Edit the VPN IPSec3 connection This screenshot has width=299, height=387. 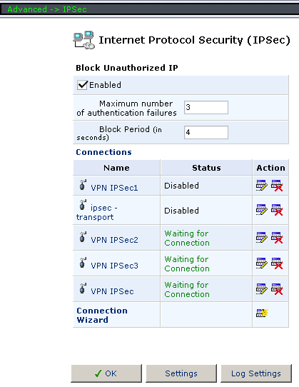[x=261, y=263]
